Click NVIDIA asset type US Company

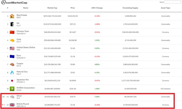[x=165, y=89]
